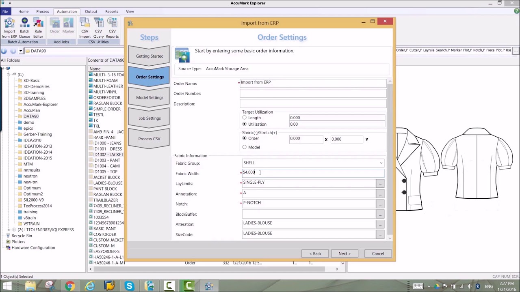Screen dimensions: 520x292
Task: Click the filter browse button at far right
Action: click(x=516, y=51)
